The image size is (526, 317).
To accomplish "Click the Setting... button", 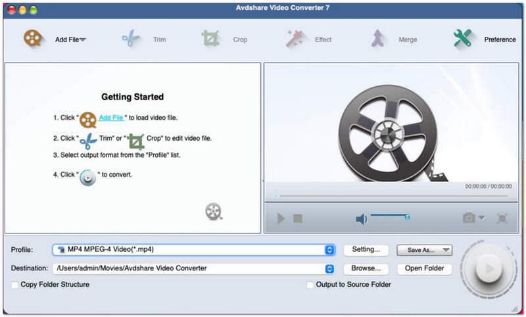I will (x=366, y=250).
